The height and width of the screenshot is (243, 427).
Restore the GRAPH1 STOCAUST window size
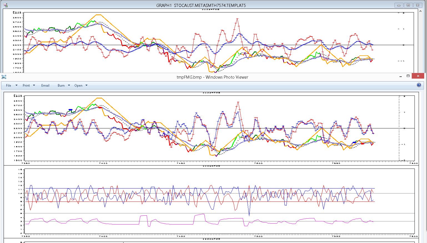pyautogui.click(x=408, y=5)
